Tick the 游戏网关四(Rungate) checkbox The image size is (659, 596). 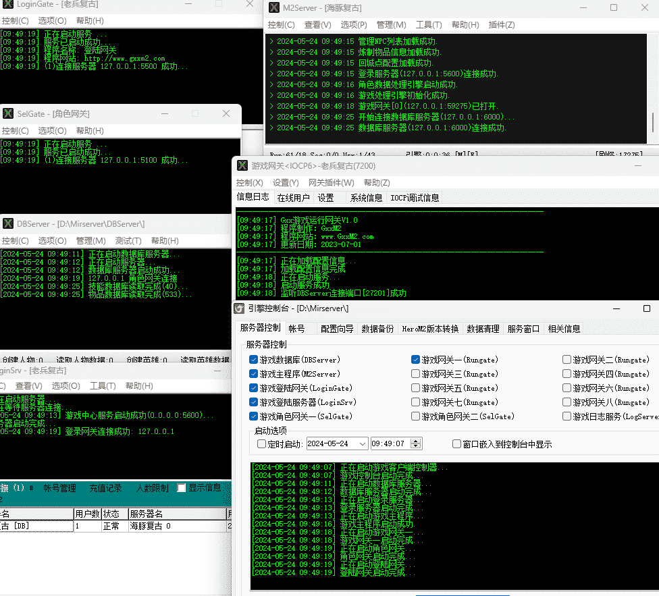(x=566, y=374)
